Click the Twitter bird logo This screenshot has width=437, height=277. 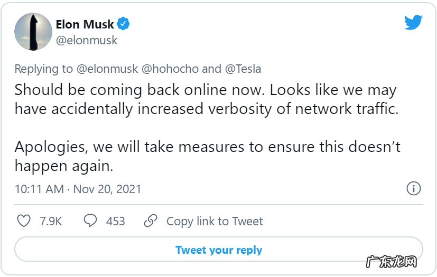tap(413, 23)
